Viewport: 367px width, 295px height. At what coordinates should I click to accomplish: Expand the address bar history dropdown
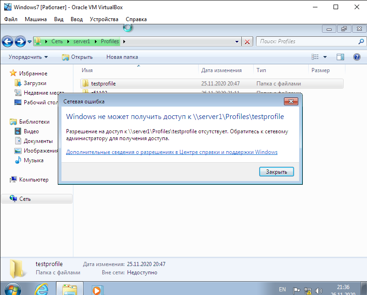pyautogui.click(x=237, y=42)
